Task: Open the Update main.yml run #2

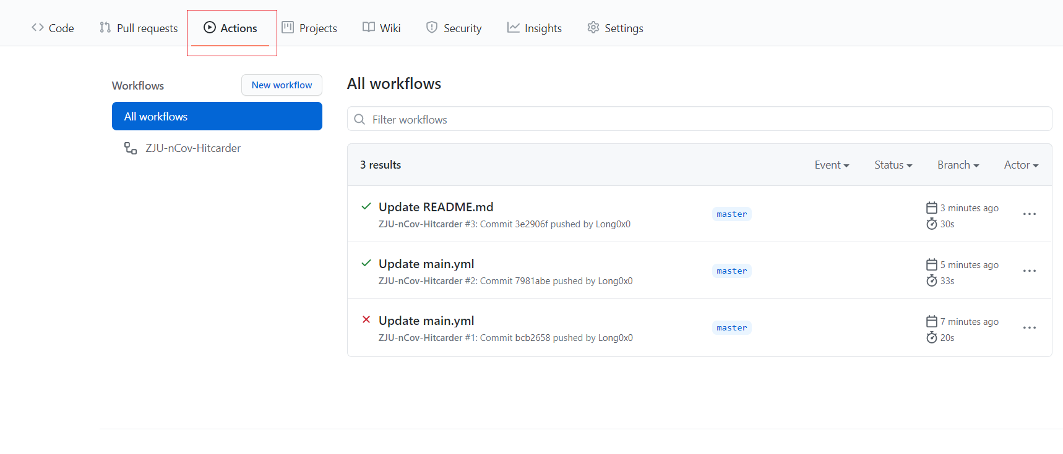Action: coord(426,264)
